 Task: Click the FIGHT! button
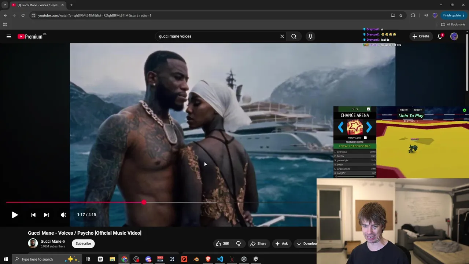(x=404, y=110)
